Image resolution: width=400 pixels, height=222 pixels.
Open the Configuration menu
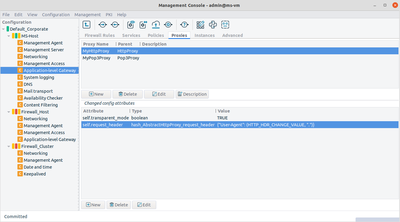point(56,14)
